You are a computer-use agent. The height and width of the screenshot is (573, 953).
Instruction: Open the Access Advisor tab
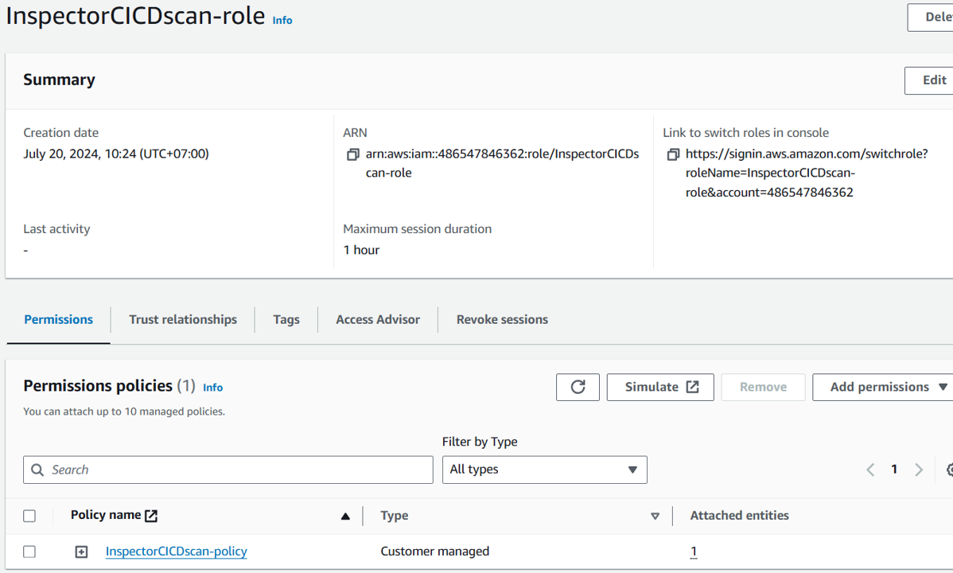378,319
